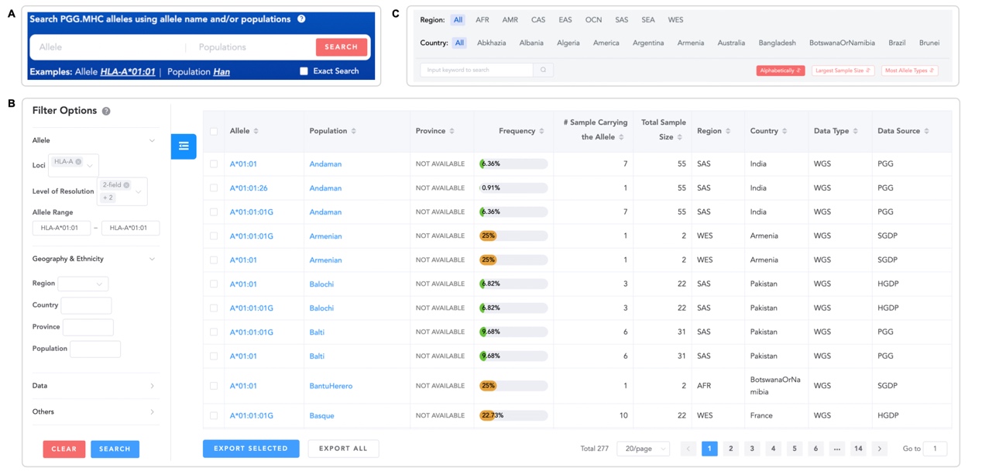
Task: Open the 20/page size dropdown
Action: [643, 449]
